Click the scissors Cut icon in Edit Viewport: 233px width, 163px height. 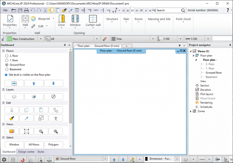pos(12,110)
